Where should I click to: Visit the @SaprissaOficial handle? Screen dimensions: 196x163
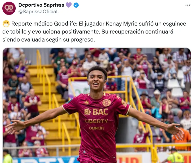point(38,12)
